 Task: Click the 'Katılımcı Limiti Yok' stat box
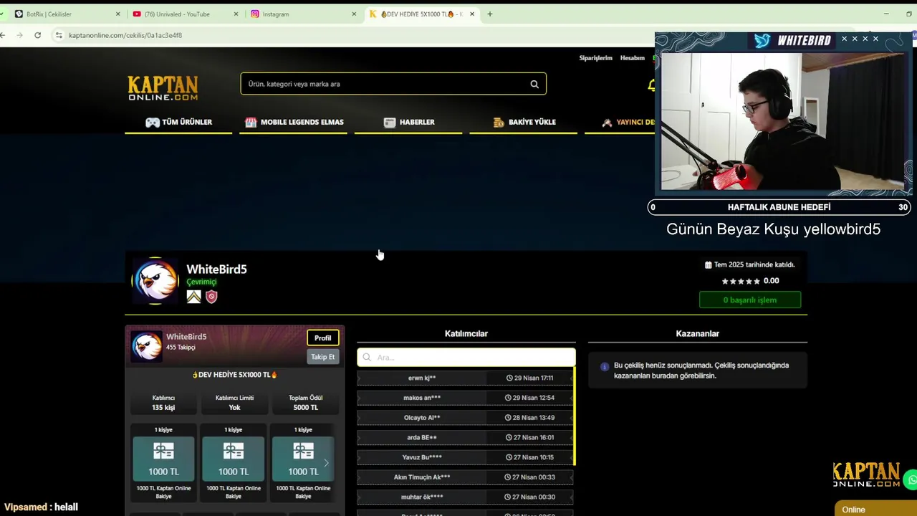234,403
